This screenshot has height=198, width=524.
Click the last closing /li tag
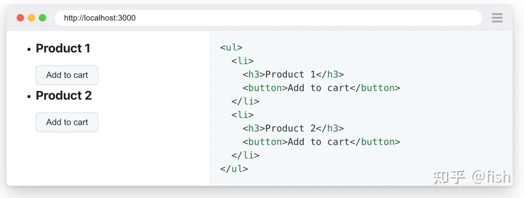[x=245, y=155]
